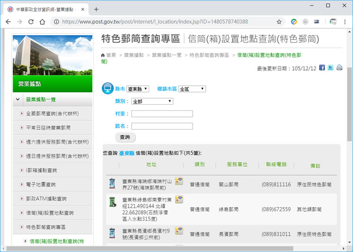Image resolution: width=353 pixels, height=252 pixels.
Task: Click the 關山郵局 service unit cell
Action: pos(228,184)
